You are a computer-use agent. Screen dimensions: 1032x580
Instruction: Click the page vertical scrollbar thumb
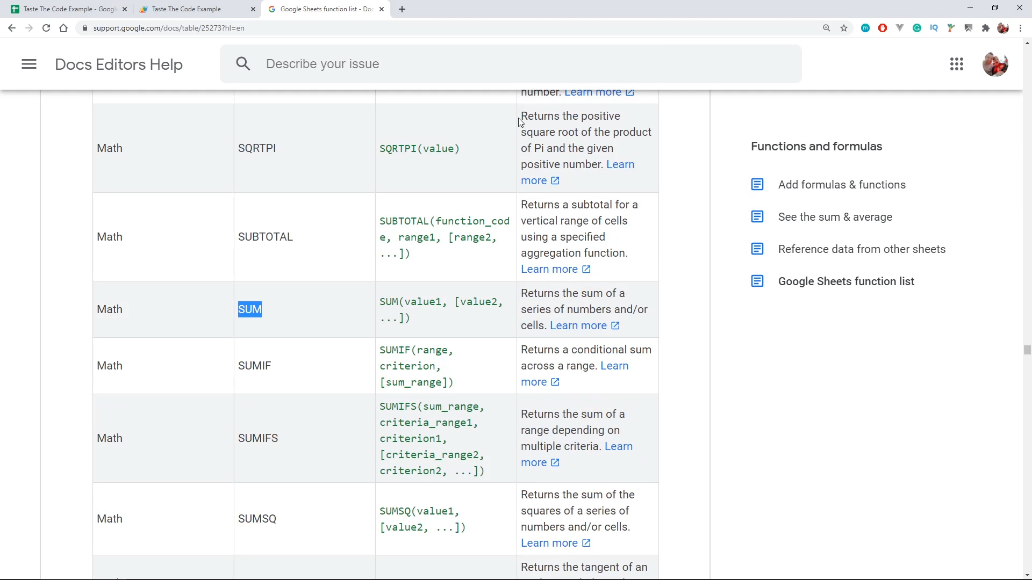pyautogui.click(x=1027, y=350)
